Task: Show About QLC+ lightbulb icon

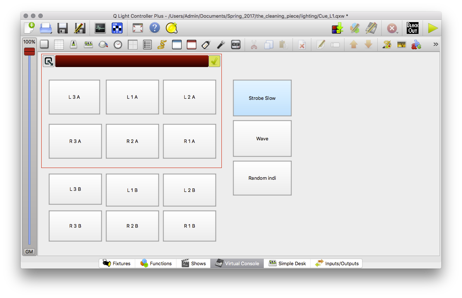Action: pyautogui.click(x=172, y=28)
